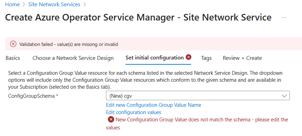Screen dimensions: 302x136
Task: Navigate to Site Network Services breadcrumb
Action: [54, 5]
